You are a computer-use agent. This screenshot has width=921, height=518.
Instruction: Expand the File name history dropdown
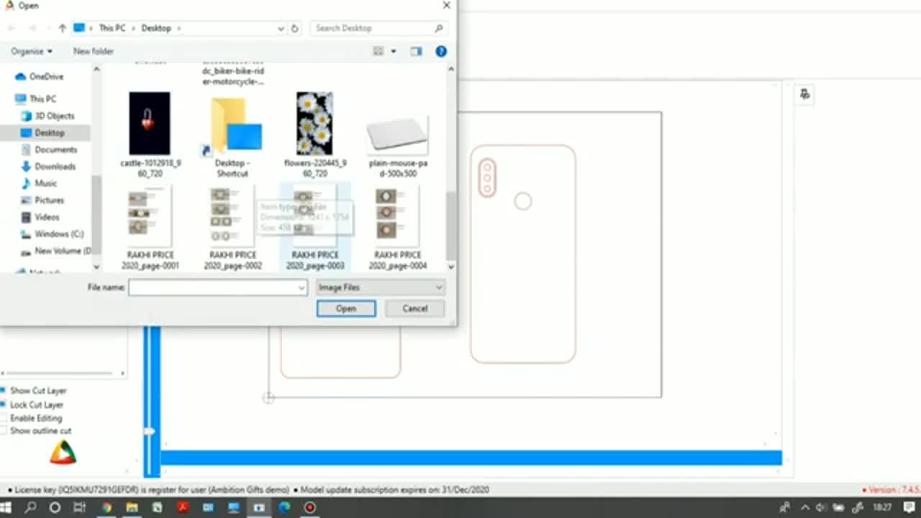coord(301,288)
